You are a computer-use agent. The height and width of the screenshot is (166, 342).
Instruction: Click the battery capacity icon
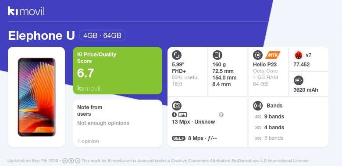click(x=298, y=81)
